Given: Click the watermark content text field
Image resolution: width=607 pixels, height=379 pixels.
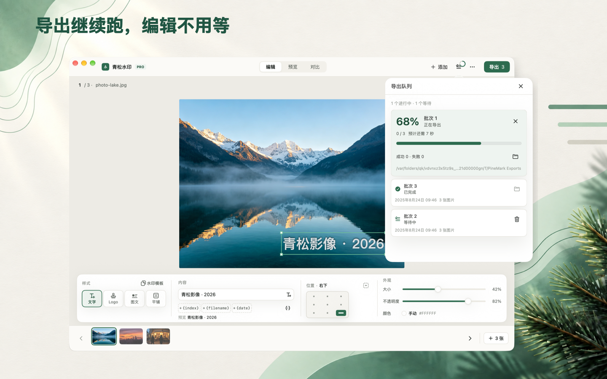Looking at the screenshot, I should point(236,295).
